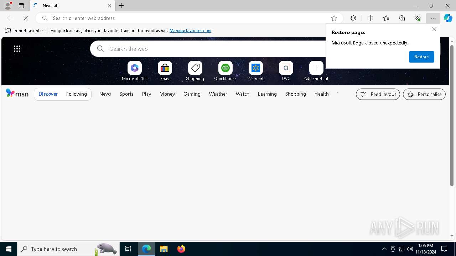The height and width of the screenshot is (256, 456).
Task: Switch to the Following tab
Action: pos(77,94)
